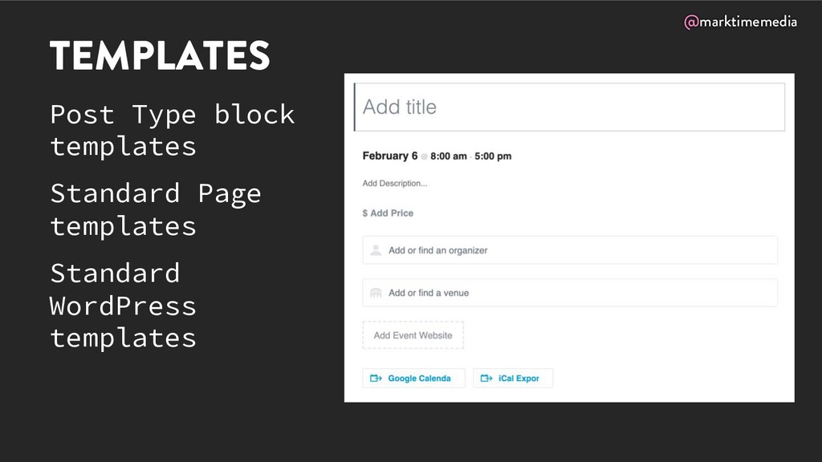The image size is (822, 462).
Task: Click the Add Price text
Action: tap(392, 213)
